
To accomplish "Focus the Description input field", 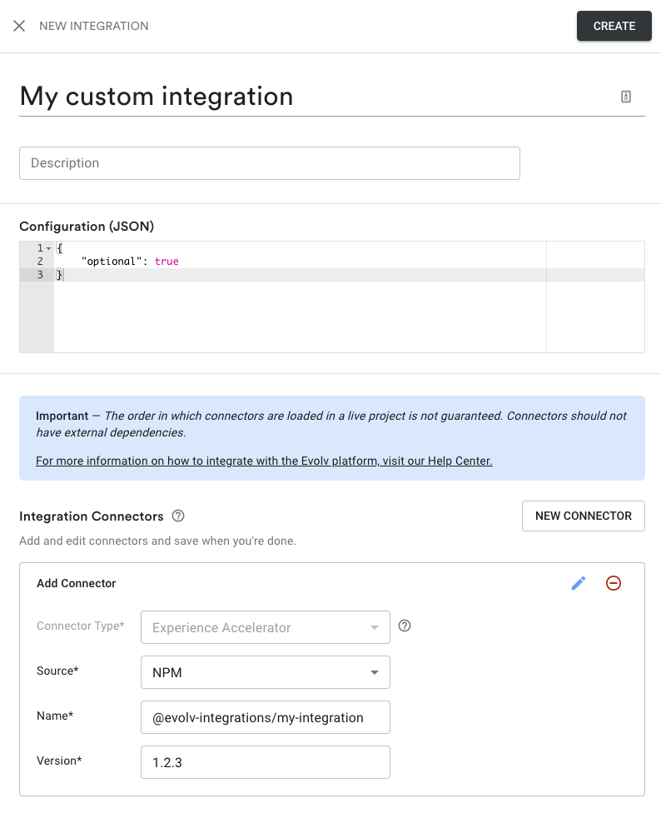I will point(270,162).
